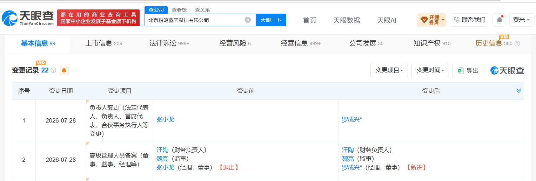The image size is (536, 181).
Task: Click 变更记录 section heading
Action: (x=26, y=70)
